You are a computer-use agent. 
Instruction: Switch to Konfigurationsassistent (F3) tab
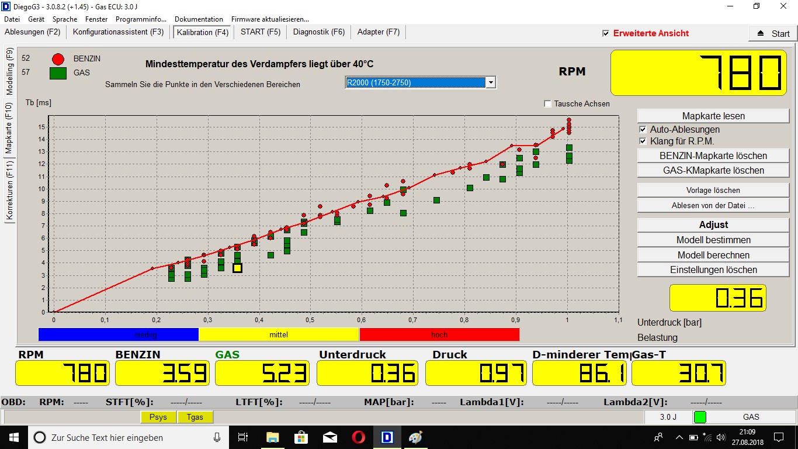click(x=119, y=32)
